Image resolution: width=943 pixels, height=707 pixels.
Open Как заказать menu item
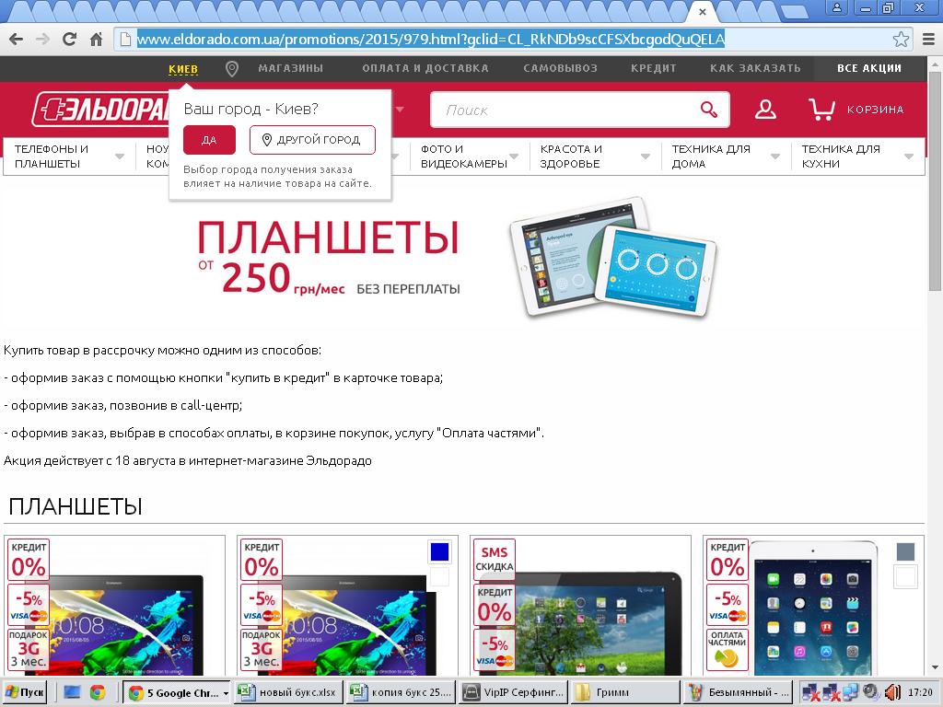click(x=755, y=68)
